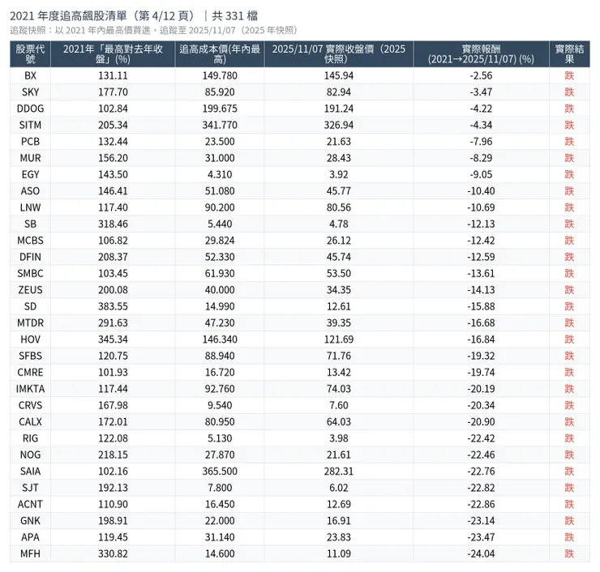
Task: Click the 383.55 value in SD row
Action: click(113, 306)
